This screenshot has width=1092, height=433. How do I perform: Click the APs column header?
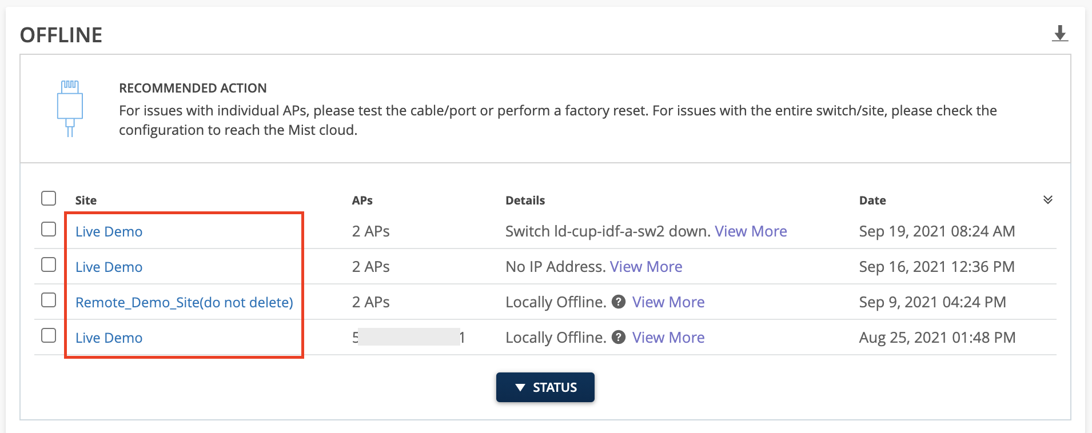click(x=362, y=201)
